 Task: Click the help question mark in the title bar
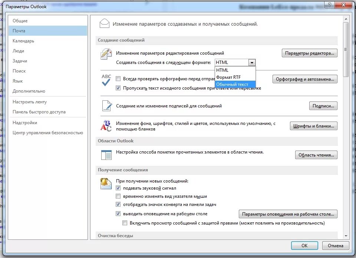click(x=329, y=5)
